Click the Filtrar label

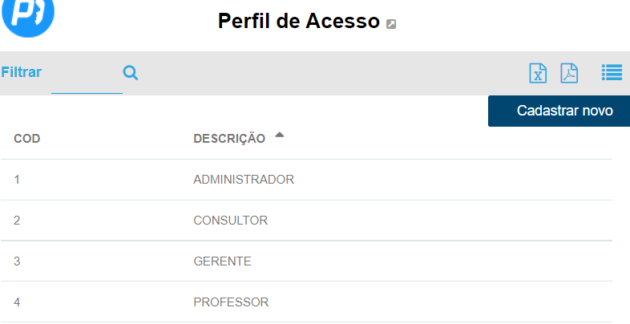(x=22, y=72)
